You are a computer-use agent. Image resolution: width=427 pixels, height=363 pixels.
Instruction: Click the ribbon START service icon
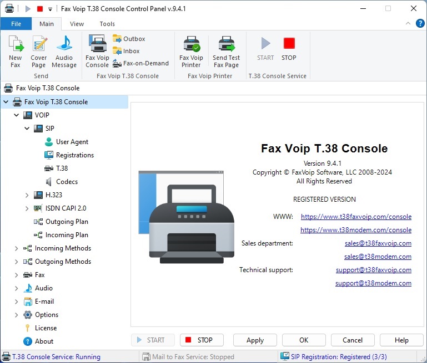click(x=265, y=49)
